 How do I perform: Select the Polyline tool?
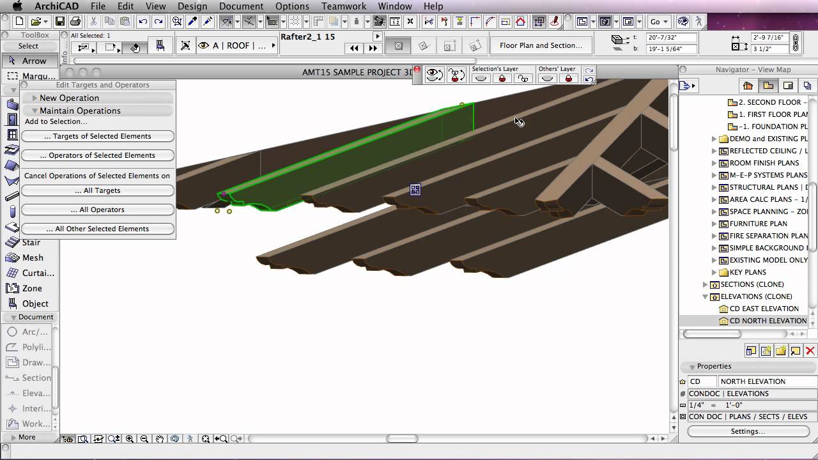tap(28, 347)
